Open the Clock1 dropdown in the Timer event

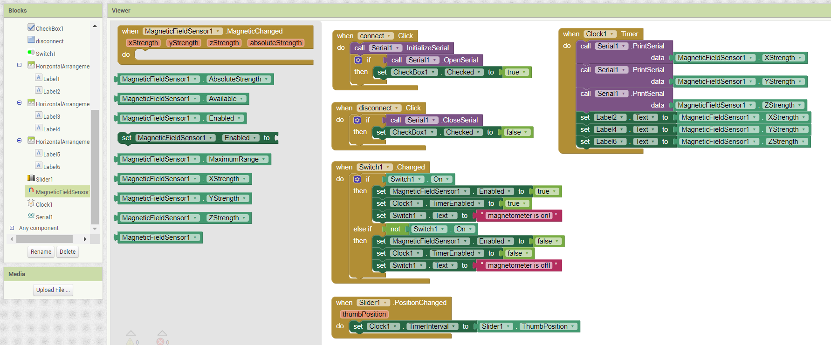click(600, 34)
